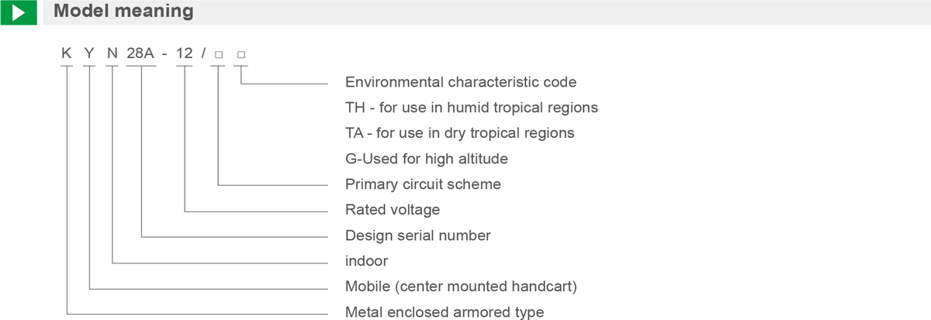Select "Metal enclosed armored type" label
Screen dimensions: 931x320
click(x=445, y=312)
